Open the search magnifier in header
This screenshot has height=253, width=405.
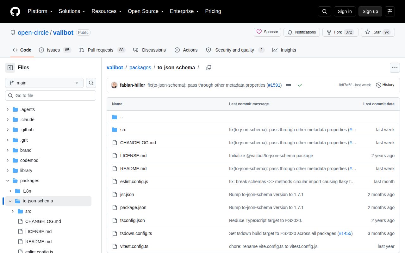325,11
